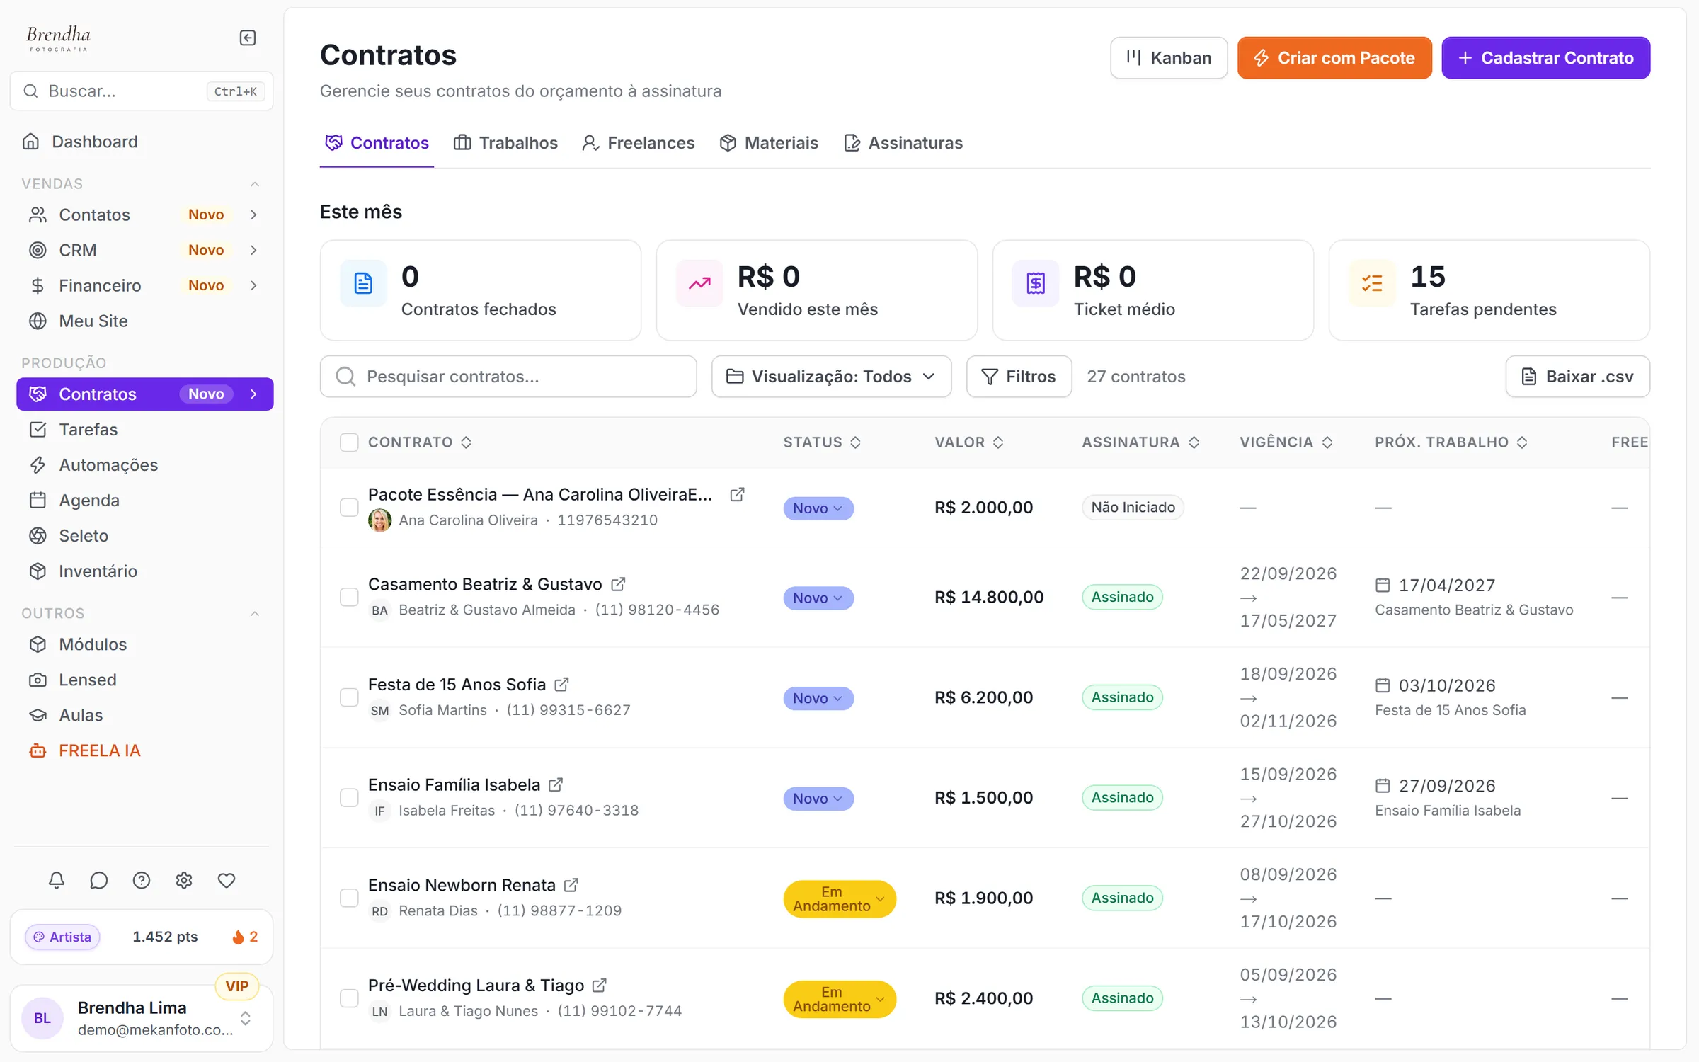
Task: Open external link for Pré-Wedding Laura & Tiago
Action: 600,985
